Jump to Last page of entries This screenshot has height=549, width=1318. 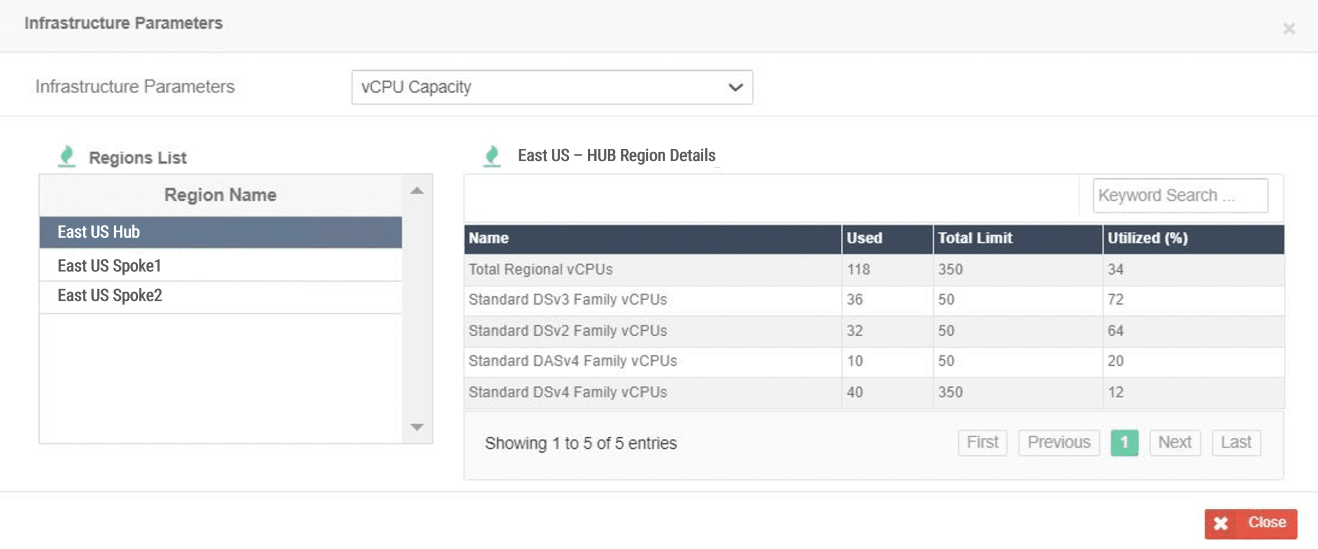tap(1236, 442)
